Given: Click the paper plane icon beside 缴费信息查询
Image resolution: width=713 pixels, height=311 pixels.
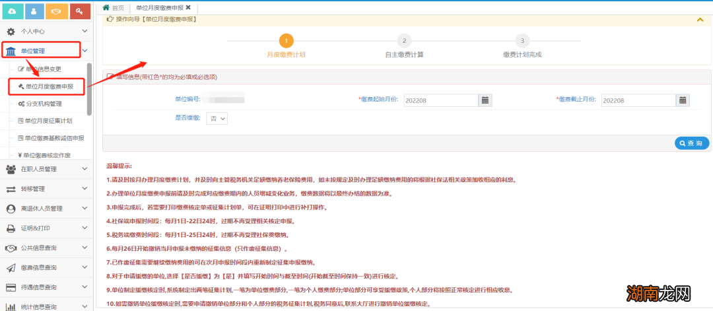Looking at the screenshot, I should (11, 268).
